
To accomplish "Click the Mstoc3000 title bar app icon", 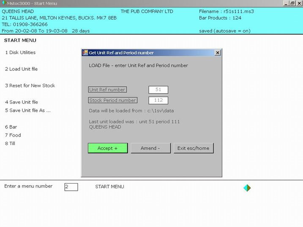I will tap(3, 3).
